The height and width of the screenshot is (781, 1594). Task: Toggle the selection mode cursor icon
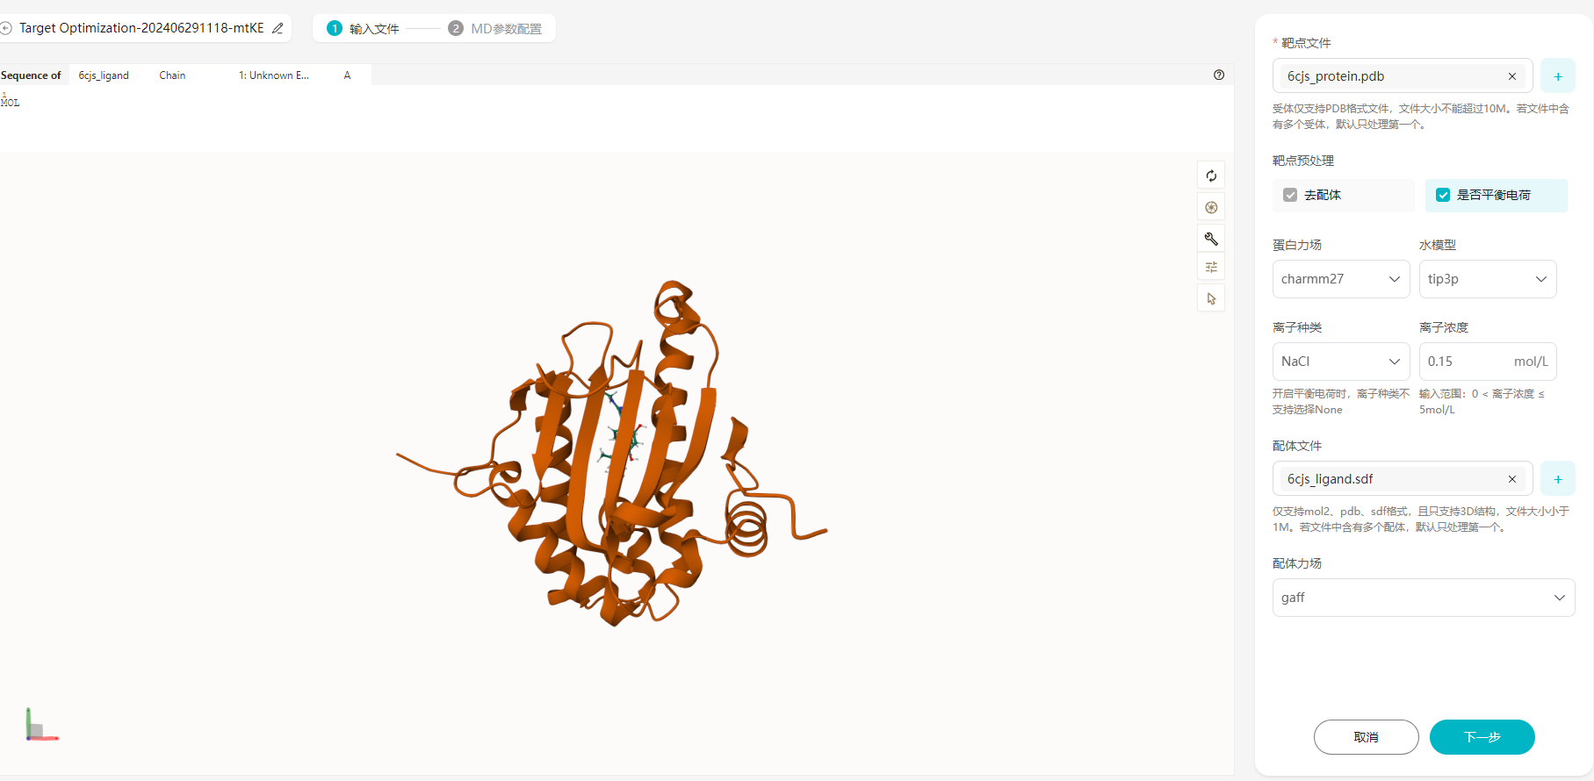(1211, 298)
